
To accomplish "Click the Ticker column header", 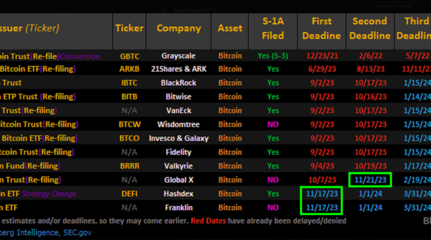I will click(x=129, y=28).
